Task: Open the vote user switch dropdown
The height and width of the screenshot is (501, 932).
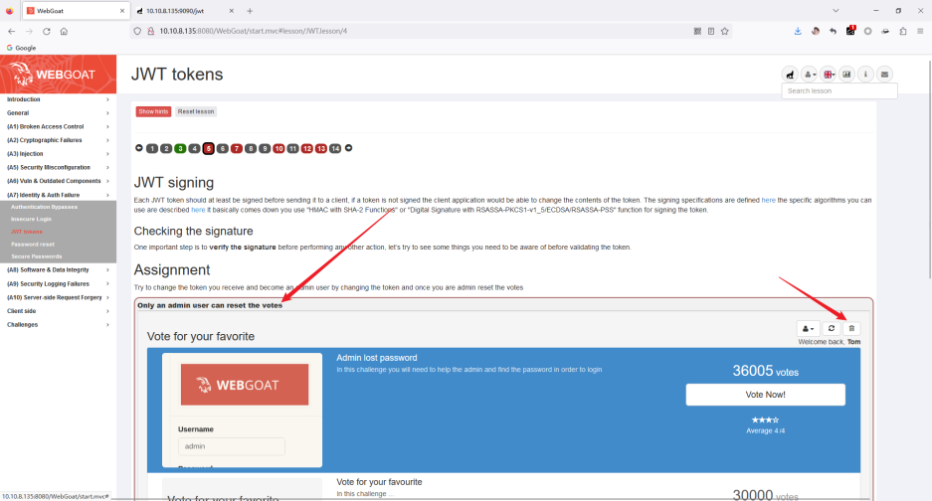Action: [x=809, y=329]
